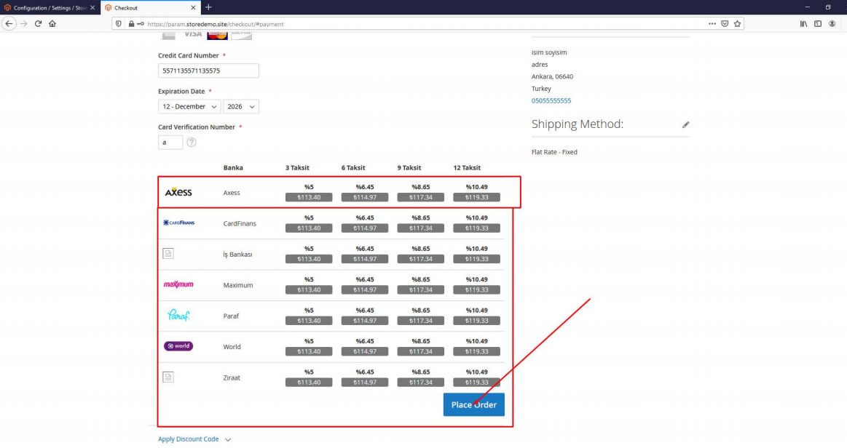Open a new browser tab
Image resolution: width=847 pixels, height=448 pixels.
pos(208,7)
